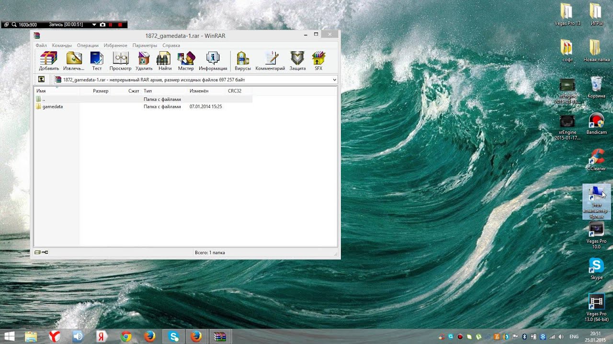This screenshot has height=344, width=613.
Task: Select the gamedata folder row
Action: coord(143,107)
